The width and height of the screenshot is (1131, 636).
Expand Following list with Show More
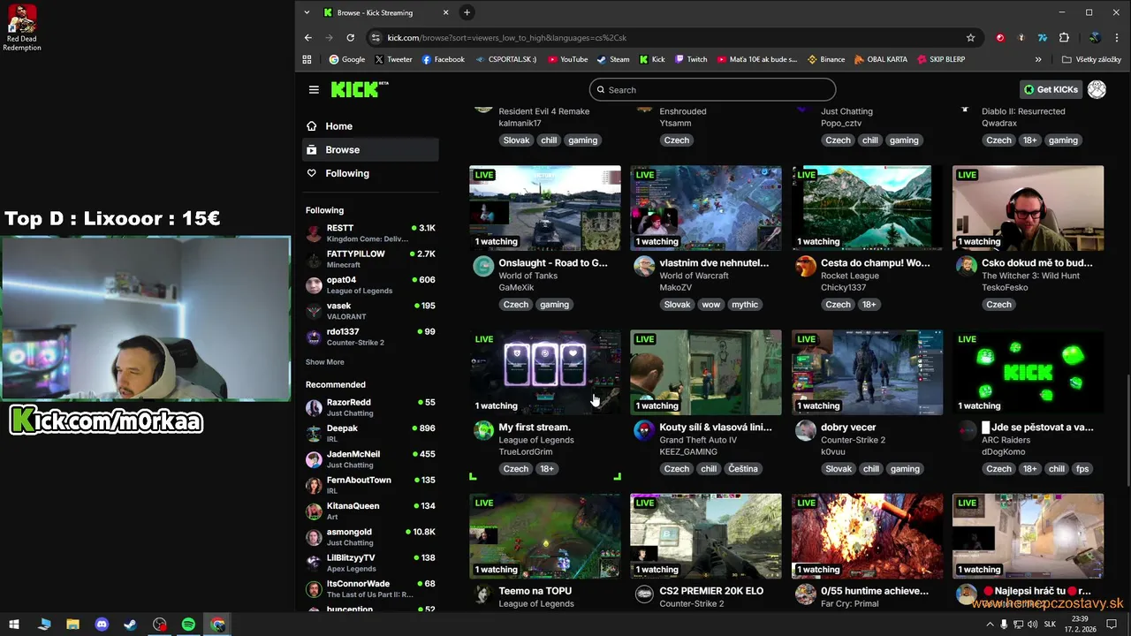click(325, 362)
